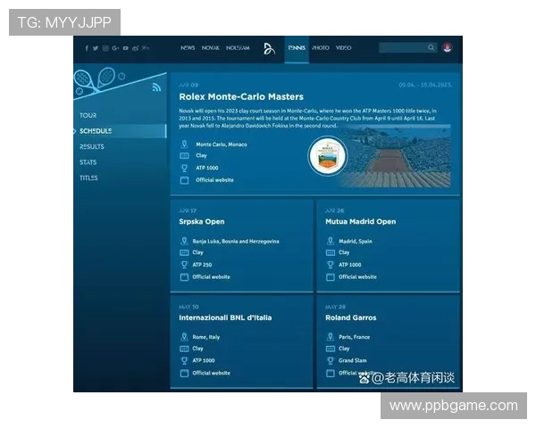The height and width of the screenshot is (428, 536).
Task: Click trophy icon beside Monte-Carlo ATP 1000
Action: click(184, 168)
